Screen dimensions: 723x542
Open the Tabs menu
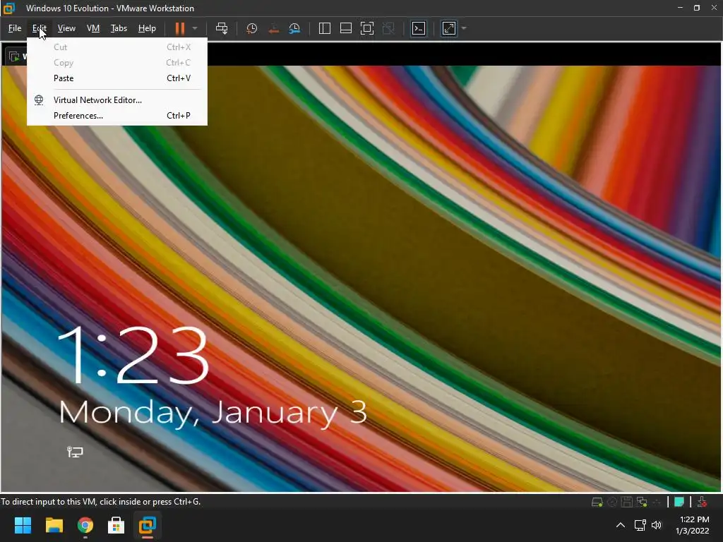[x=119, y=28]
